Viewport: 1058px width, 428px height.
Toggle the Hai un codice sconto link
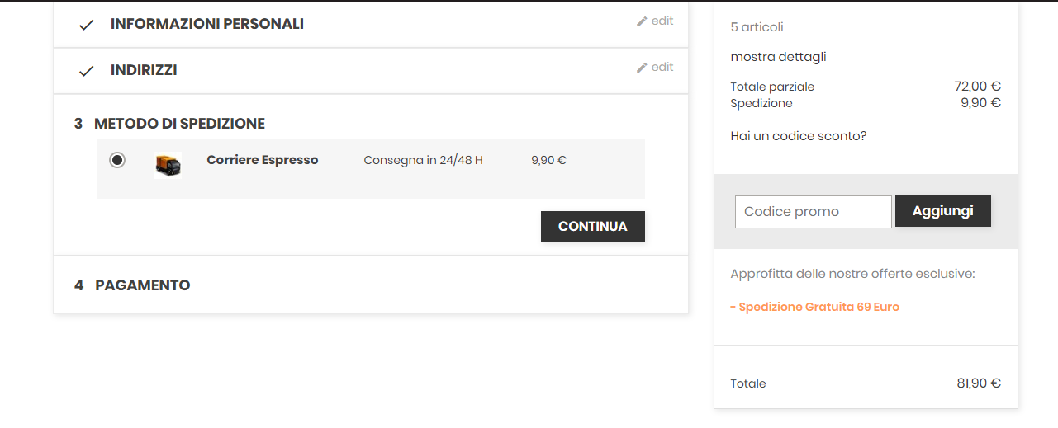pyautogui.click(x=798, y=136)
